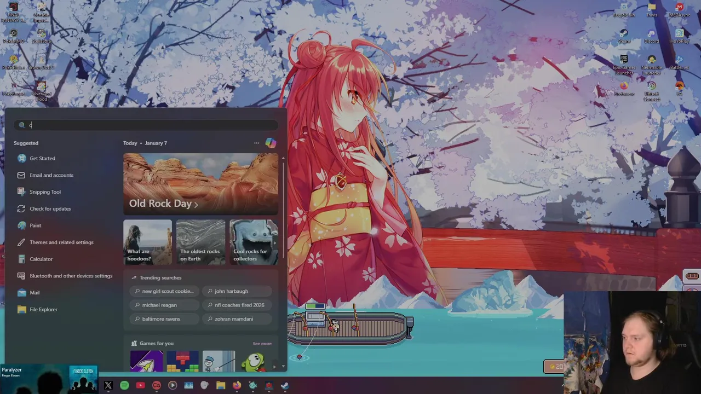Search trending 'john harbaugh'
The image size is (701, 394).
point(237,291)
